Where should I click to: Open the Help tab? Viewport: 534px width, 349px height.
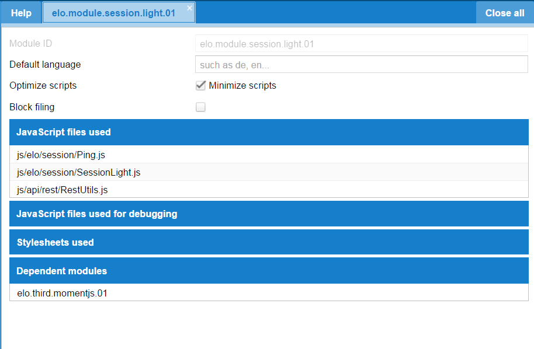pyautogui.click(x=20, y=12)
